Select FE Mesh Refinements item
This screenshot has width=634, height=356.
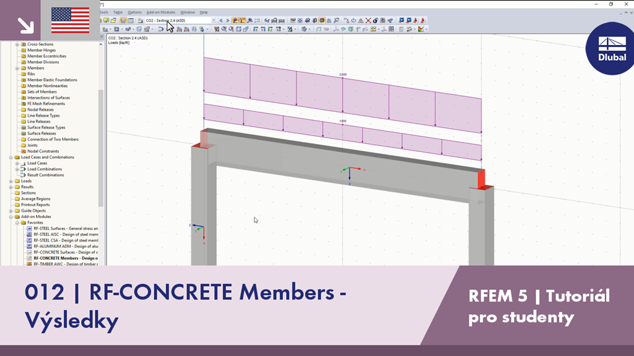pos(46,104)
